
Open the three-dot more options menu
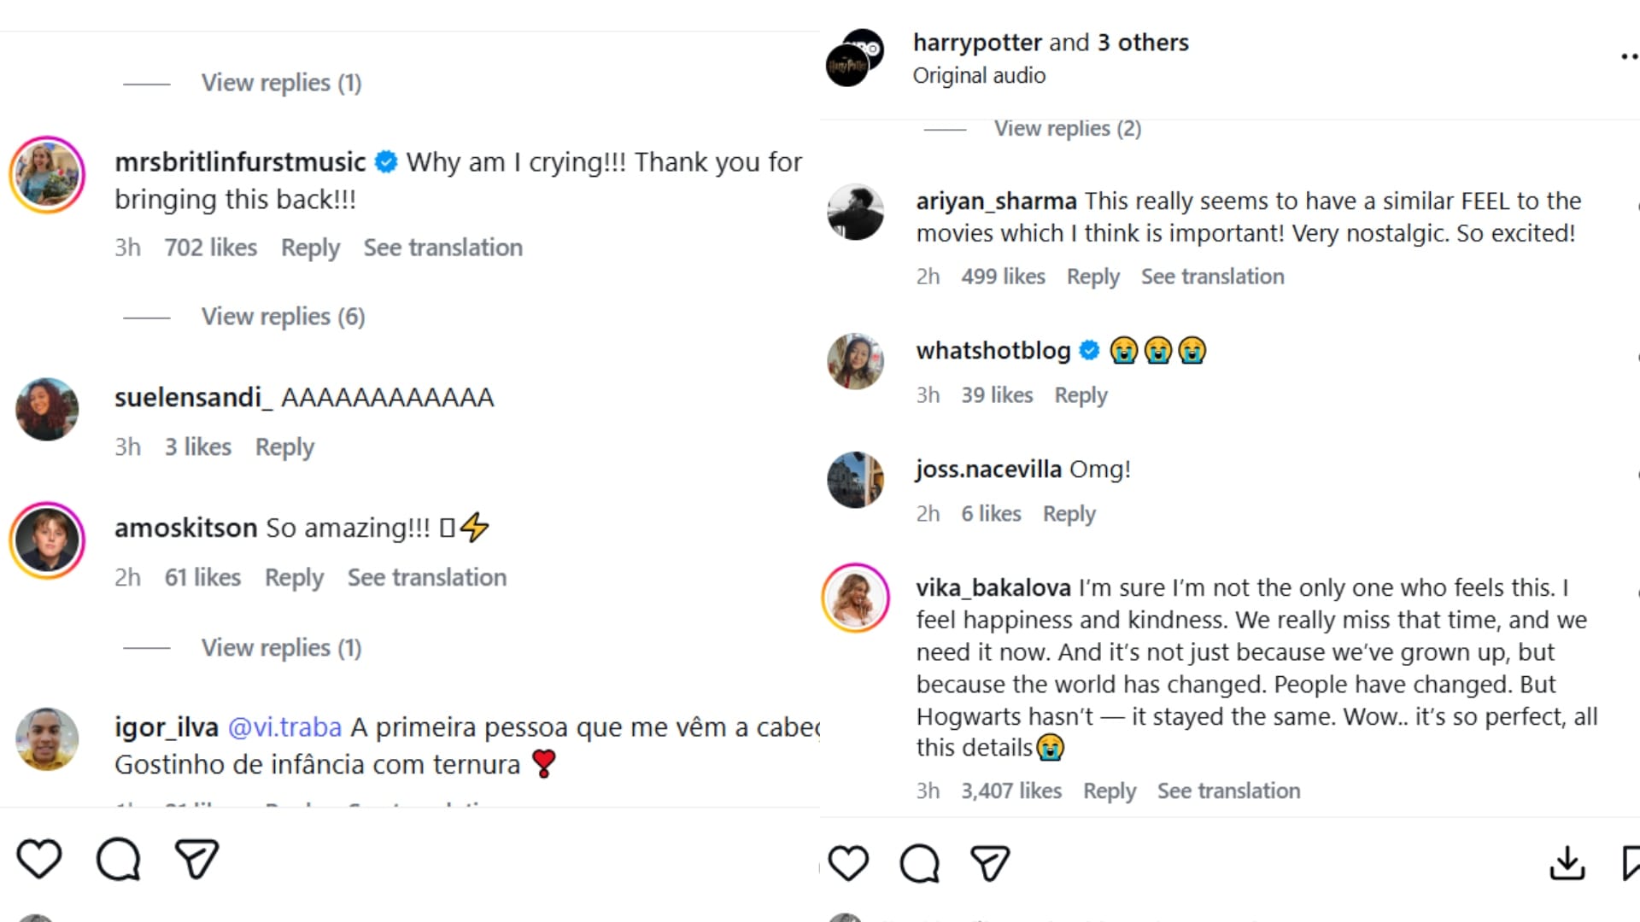point(1629,57)
